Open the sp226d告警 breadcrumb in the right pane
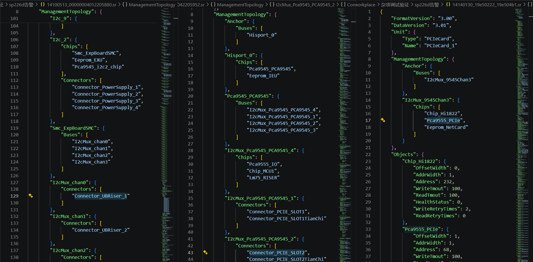This screenshot has height=262, width=533. coord(427,5)
